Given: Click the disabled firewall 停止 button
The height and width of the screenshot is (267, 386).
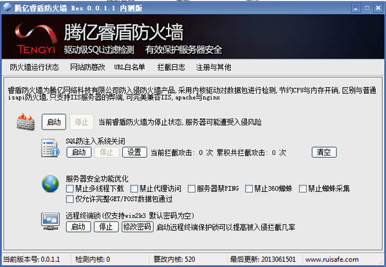Looking at the screenshot, I should coord(82,122).
